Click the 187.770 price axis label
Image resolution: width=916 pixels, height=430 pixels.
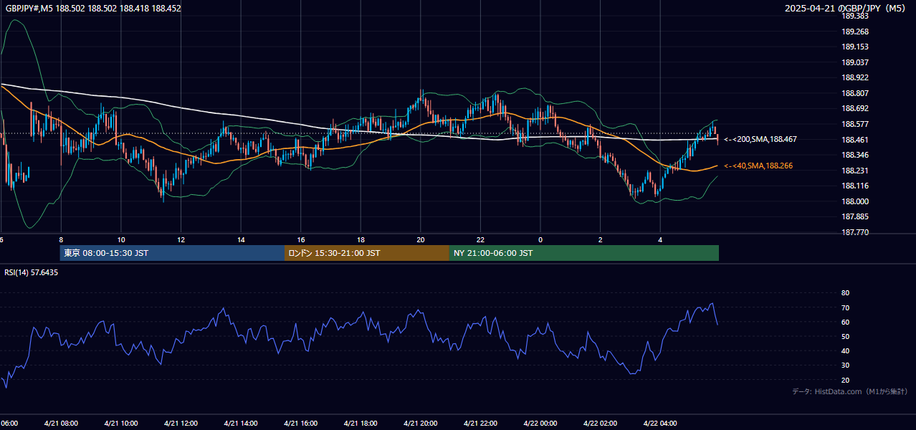[855, 232]
